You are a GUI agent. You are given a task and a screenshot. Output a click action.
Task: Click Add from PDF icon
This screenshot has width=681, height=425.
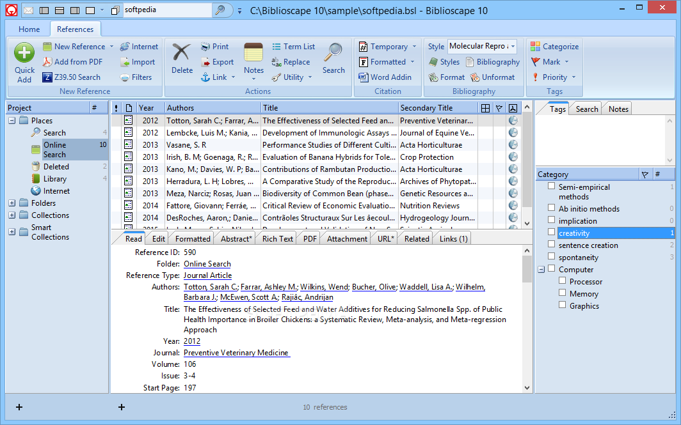click(47, 61)
